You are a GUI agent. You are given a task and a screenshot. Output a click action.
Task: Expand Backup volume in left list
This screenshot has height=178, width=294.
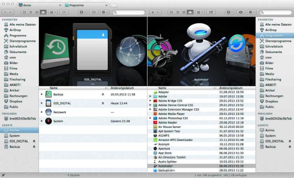tap(42, 94)
